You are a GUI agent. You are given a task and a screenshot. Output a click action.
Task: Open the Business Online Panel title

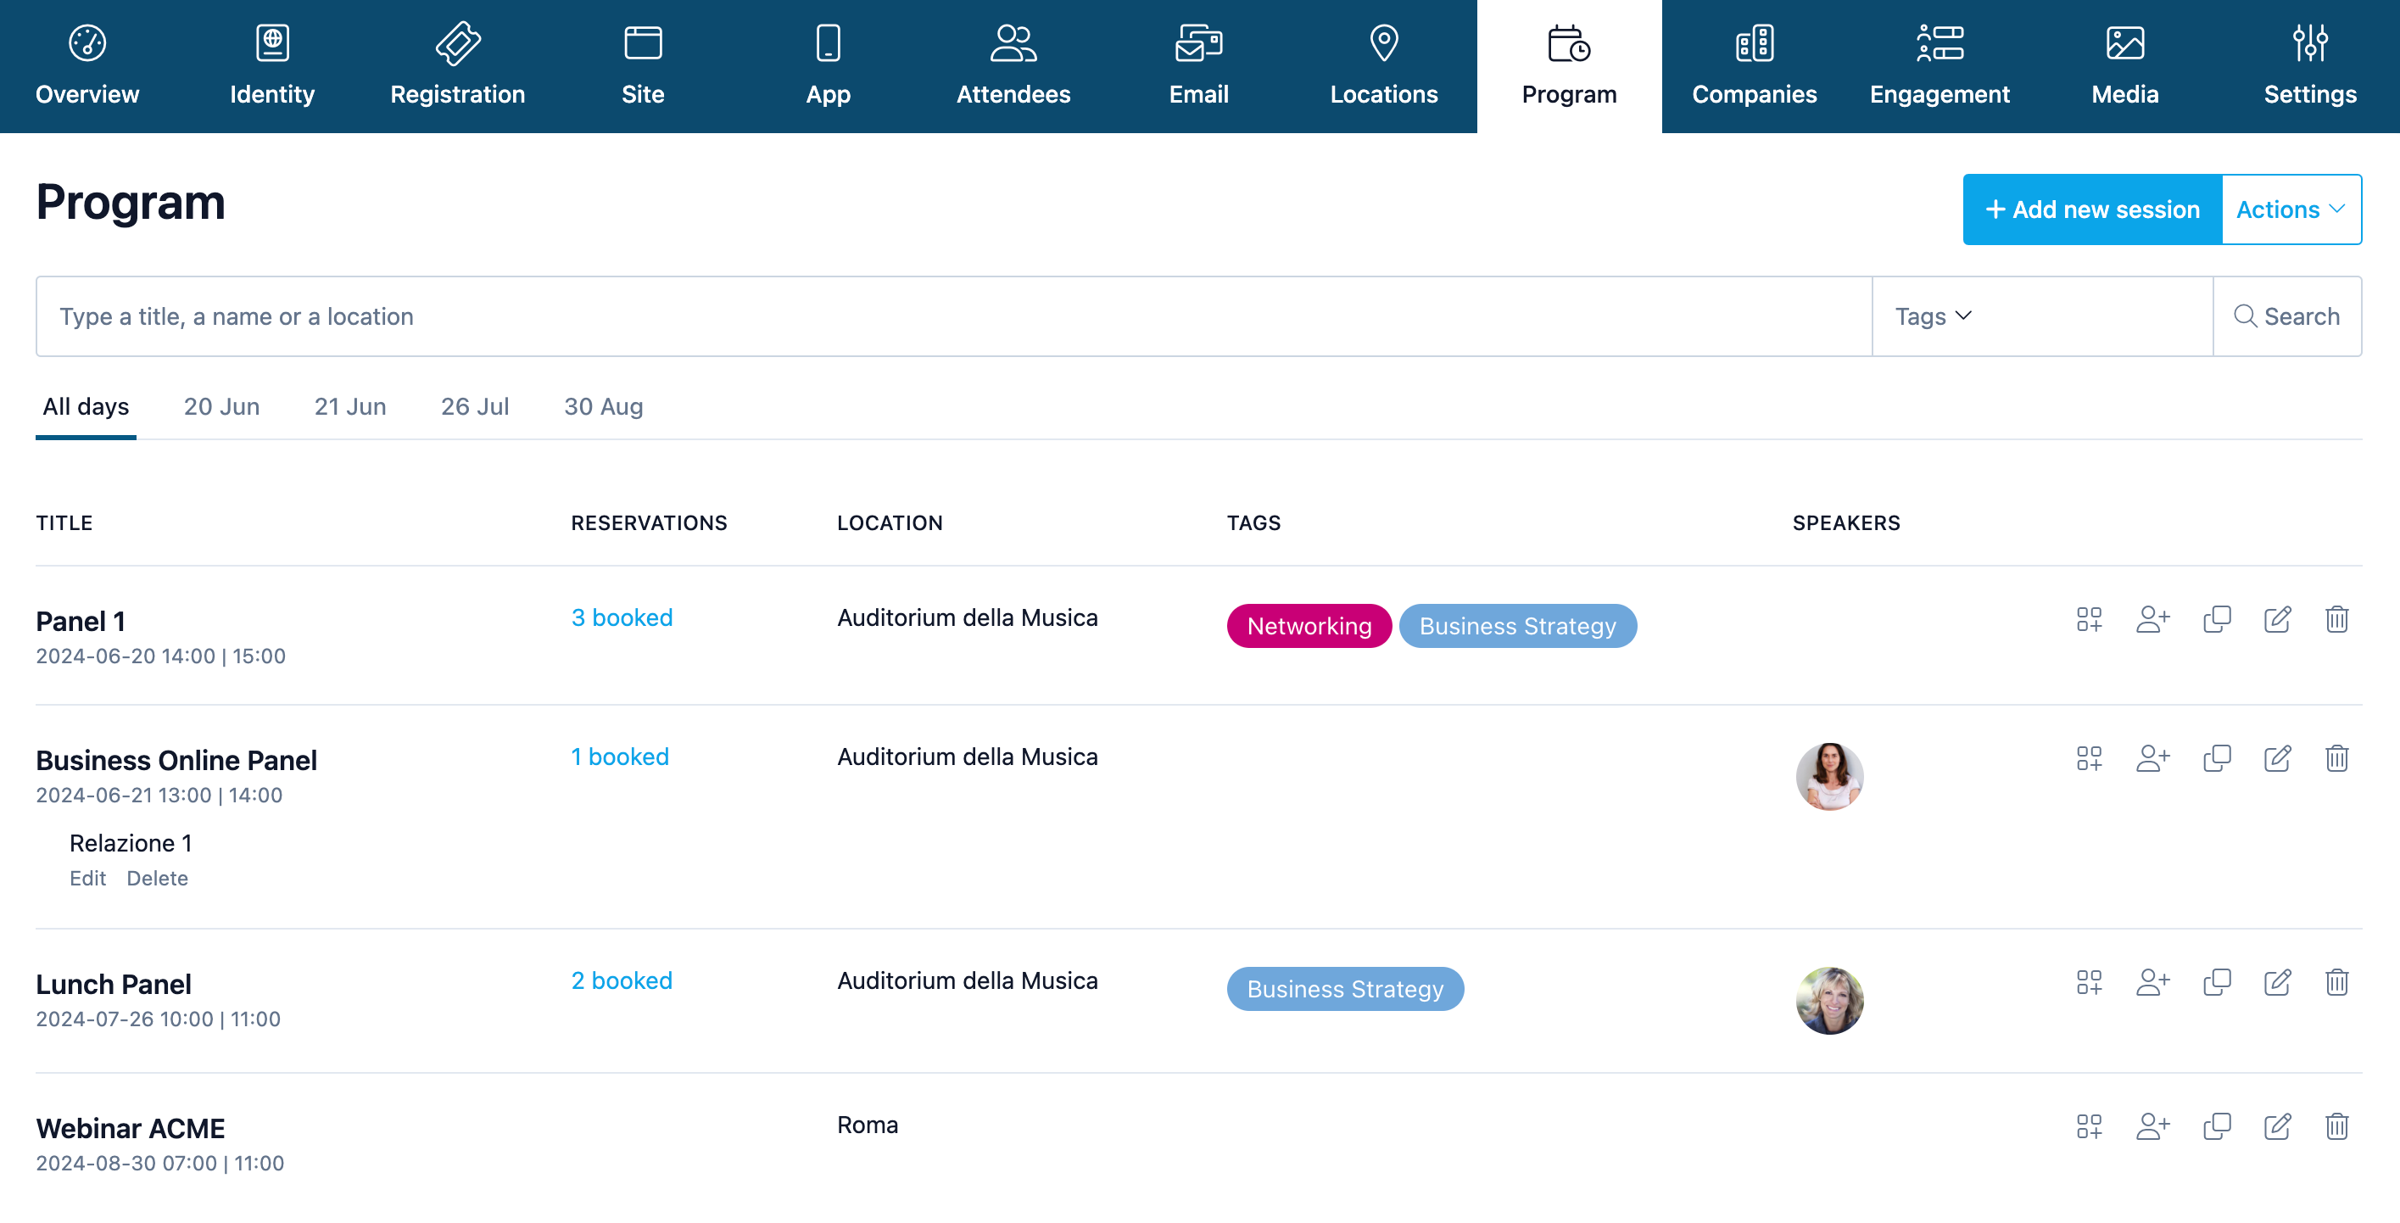[176, 760]
